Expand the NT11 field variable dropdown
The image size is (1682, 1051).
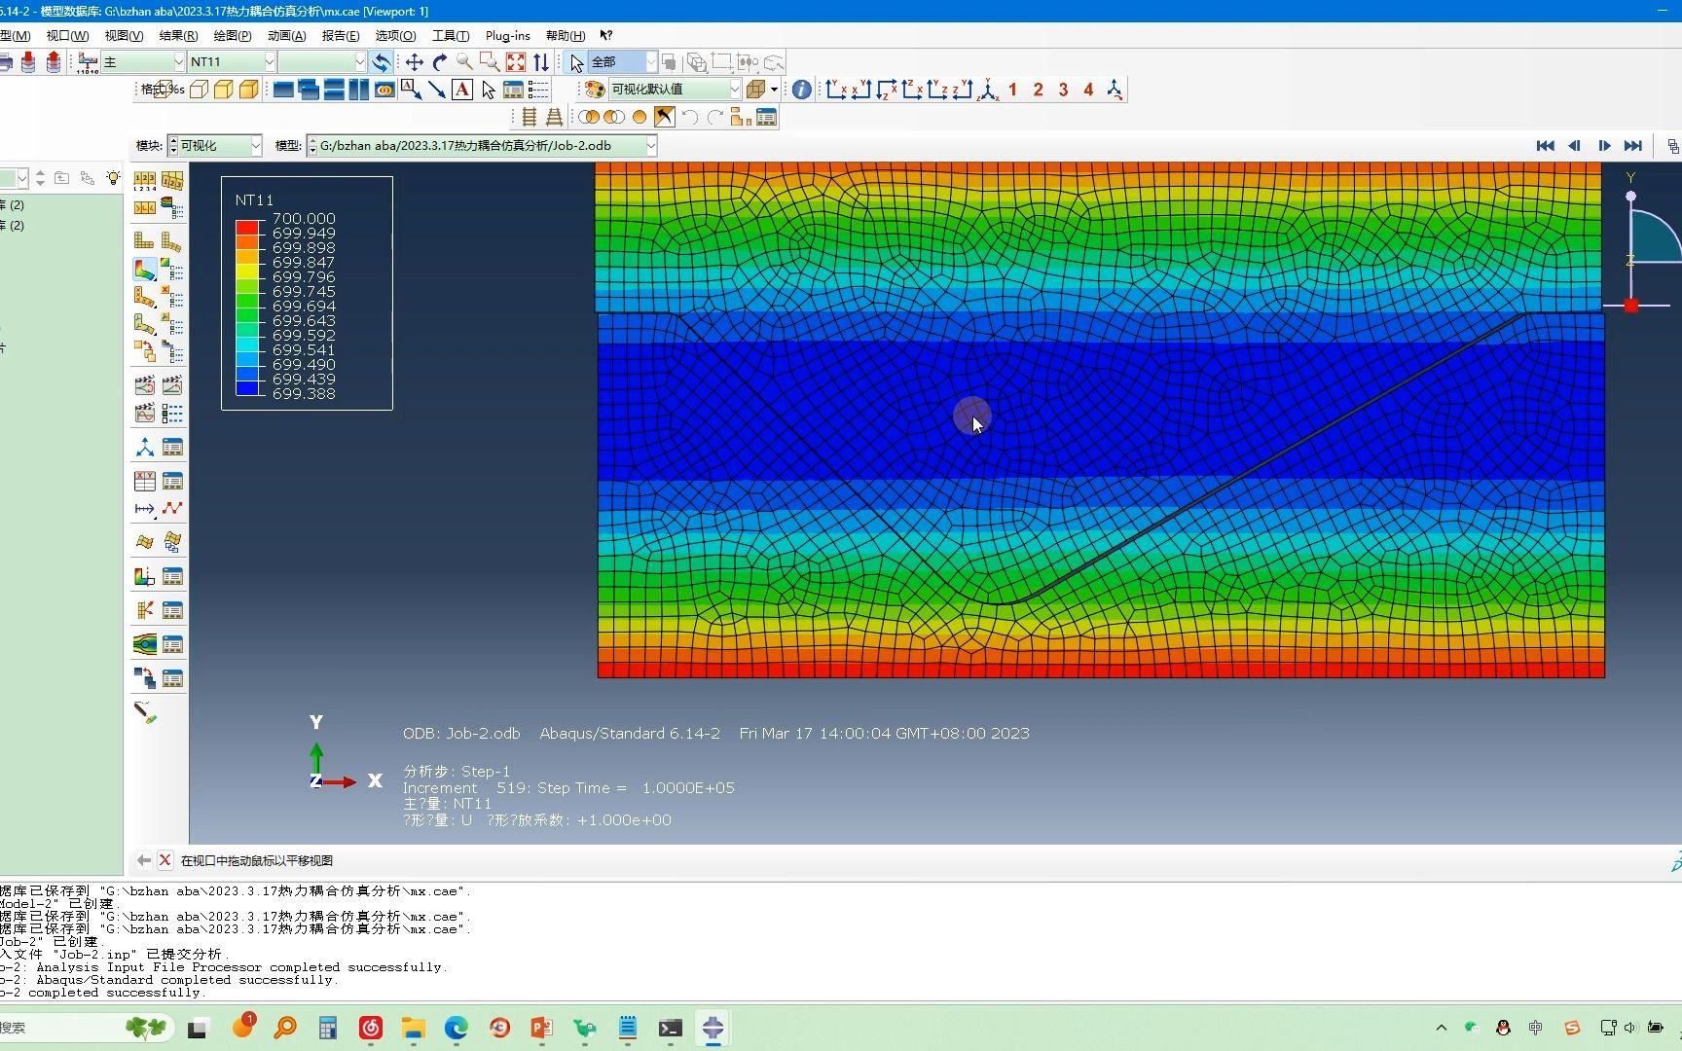pos(269,62)
